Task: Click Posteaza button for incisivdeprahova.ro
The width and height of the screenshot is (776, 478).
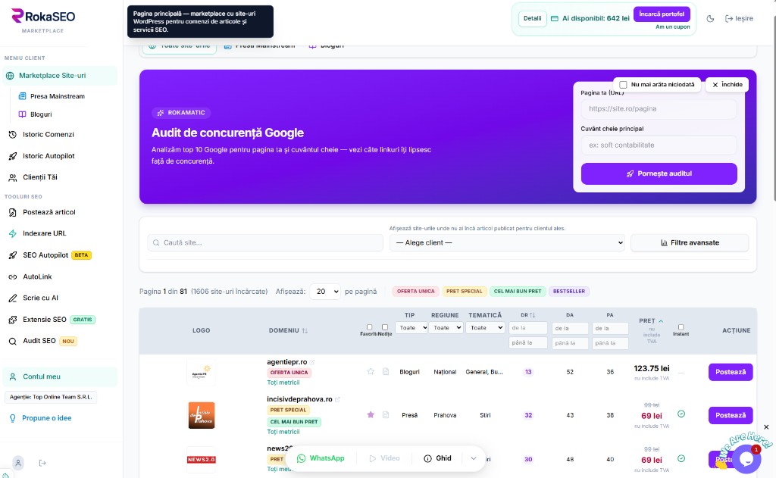Action: pyautogui.click(x=731, y=415)
